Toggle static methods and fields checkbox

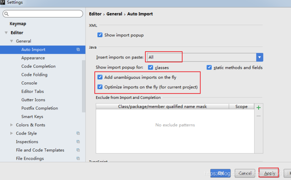[209, 67]
